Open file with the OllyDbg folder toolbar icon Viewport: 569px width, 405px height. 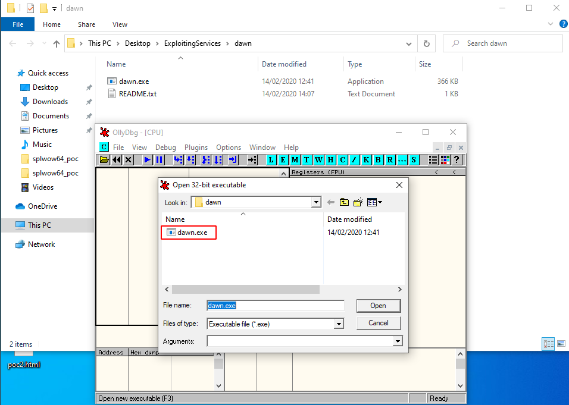point(104,159)
